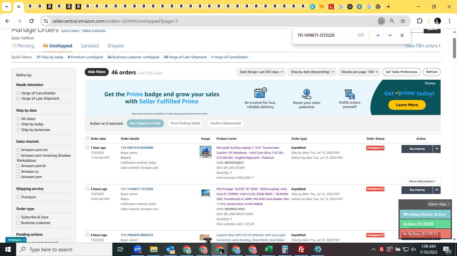Select the Premium shipping service radio

coord(18,197)
